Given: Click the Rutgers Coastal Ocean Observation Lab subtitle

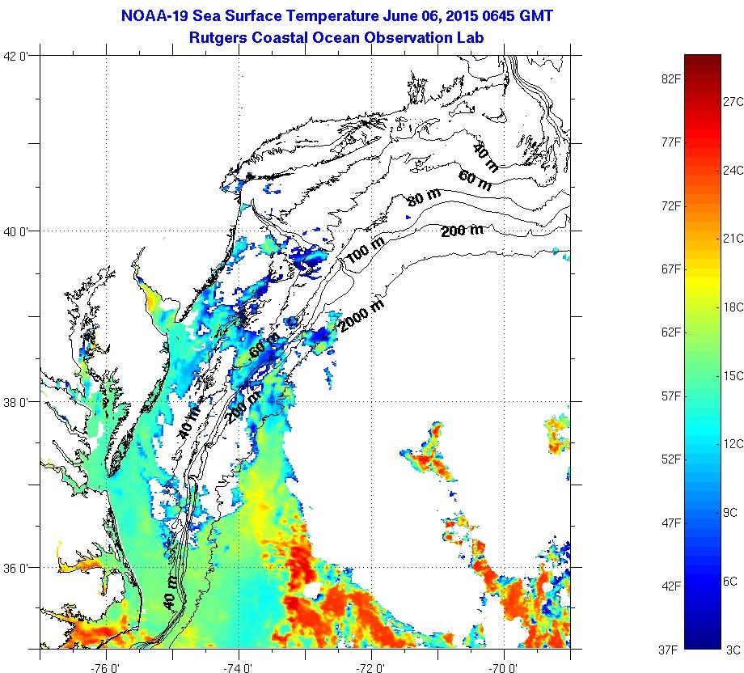Looking at the screenshot, I should (x=336, y=37).
